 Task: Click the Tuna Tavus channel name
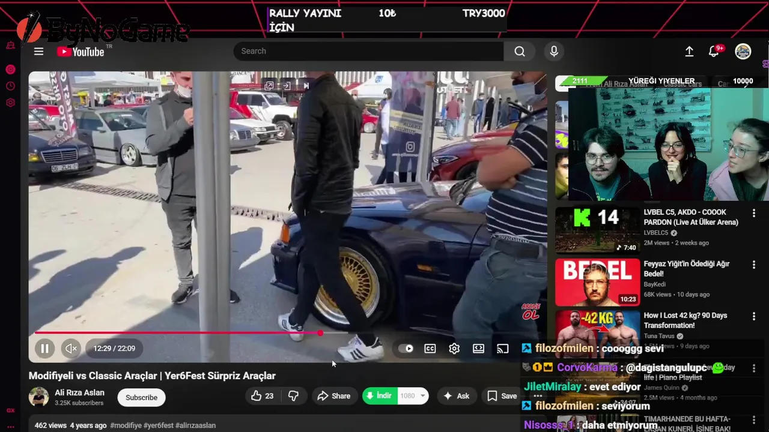point(660,336)
